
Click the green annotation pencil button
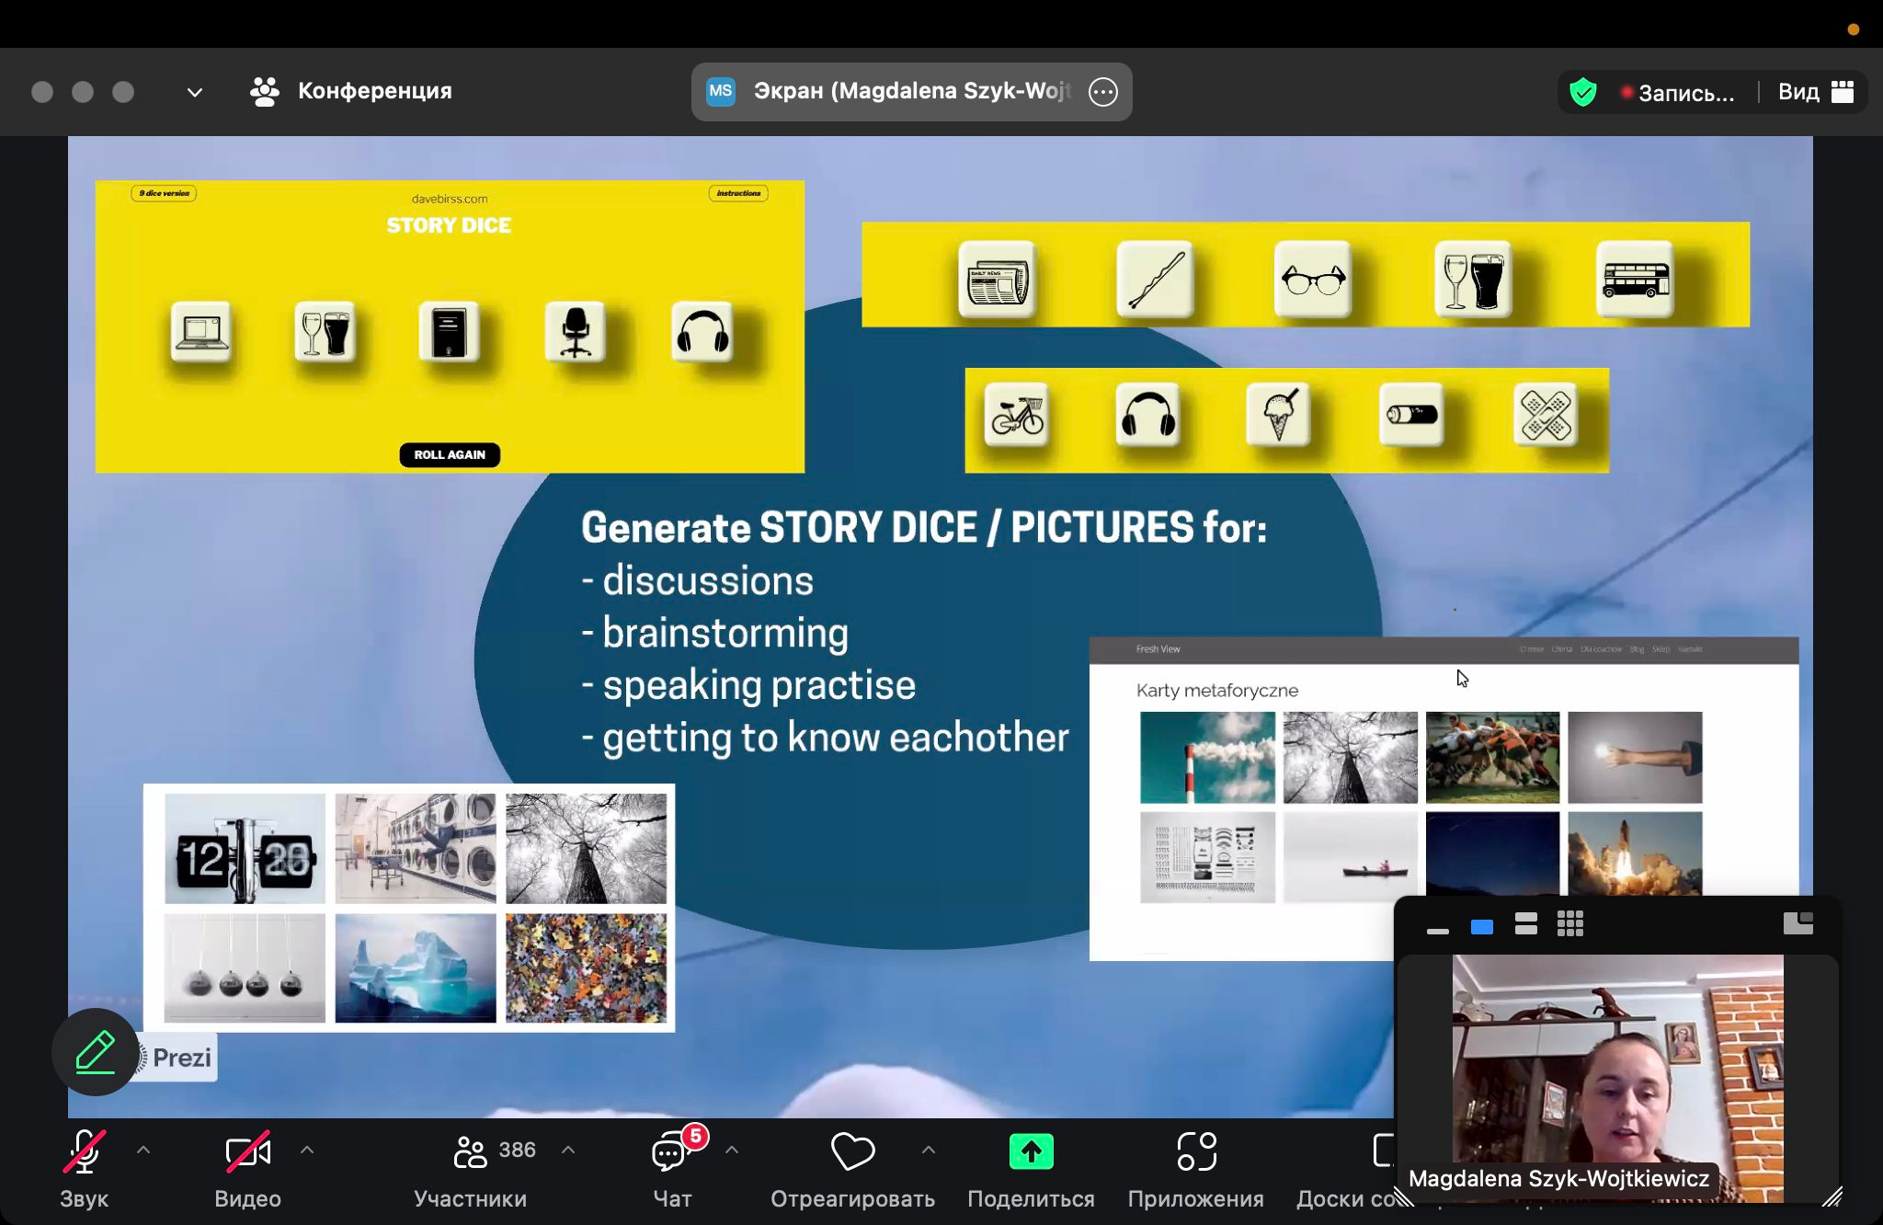[x=96, y=1052]
